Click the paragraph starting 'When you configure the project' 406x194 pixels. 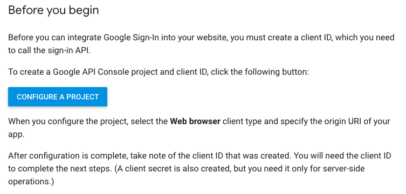[199, 128]
